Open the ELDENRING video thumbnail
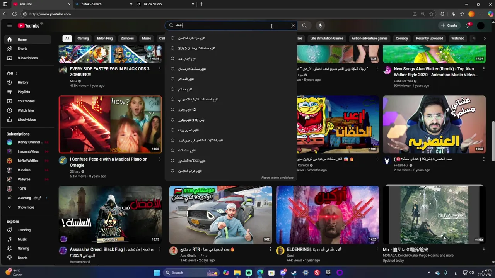 click(x=328, y=215)
